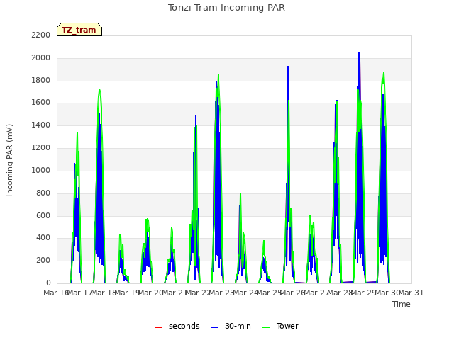
Task: Click the 200 y-axis tick label
Action: 43,261
